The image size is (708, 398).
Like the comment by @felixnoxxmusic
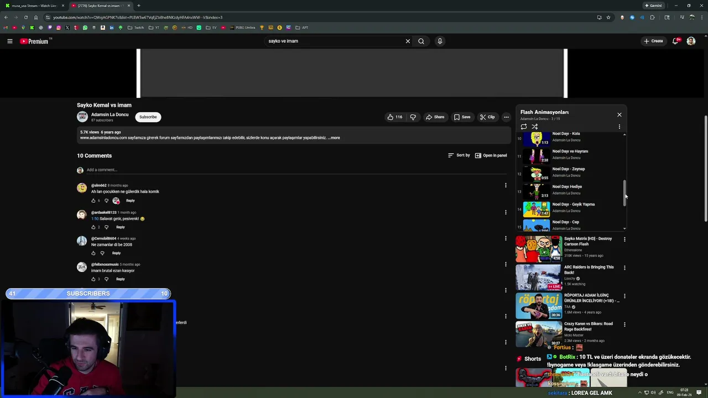click(93, 279)
